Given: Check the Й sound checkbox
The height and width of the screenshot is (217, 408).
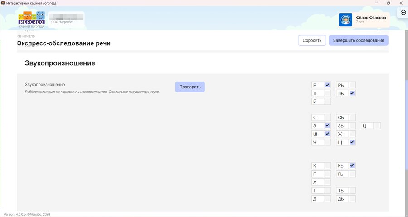Looking at the screenshot, I should pyautogui.click(x=327, y=101).
